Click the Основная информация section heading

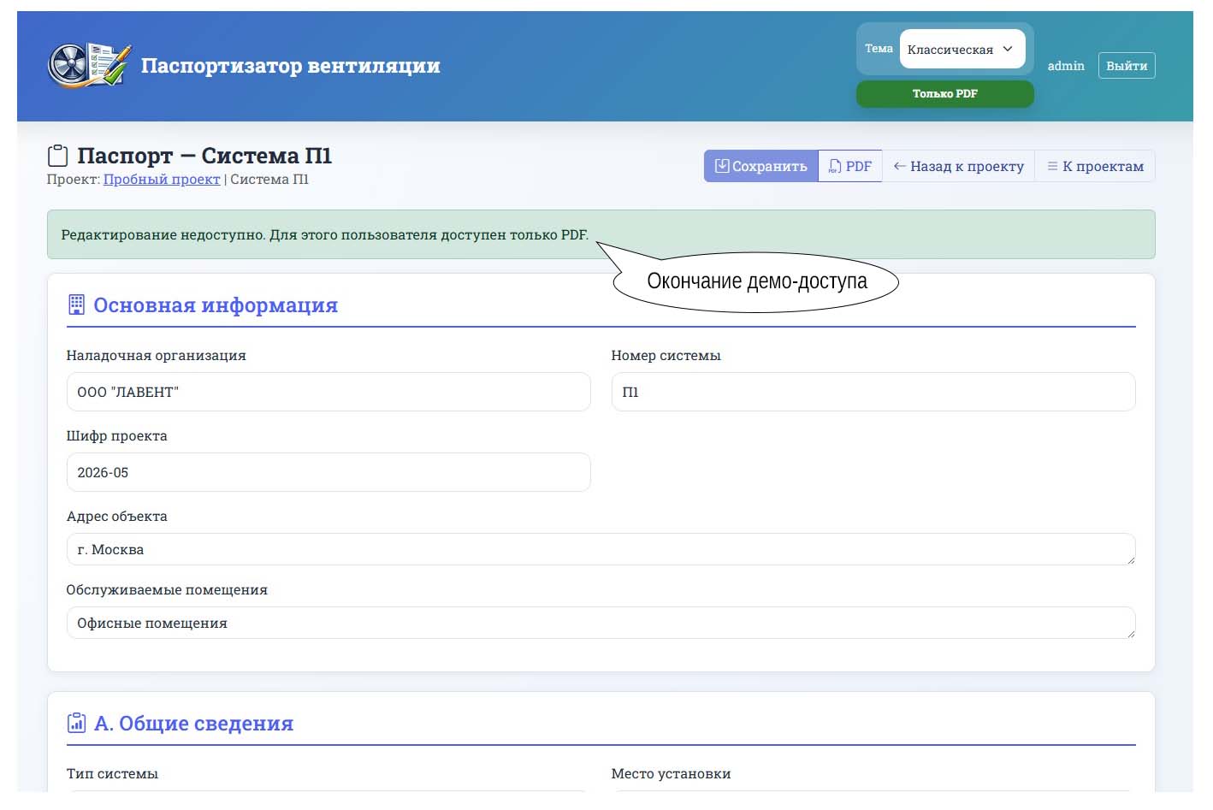[216, 305]
